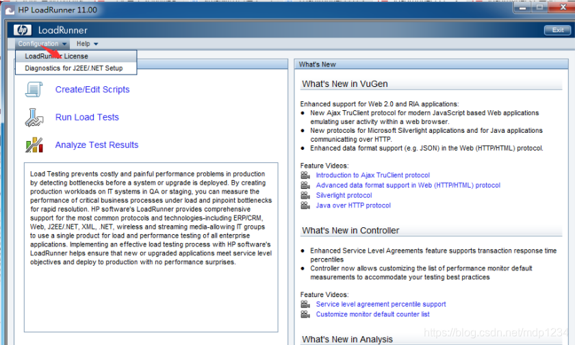Maximize the HP LoadRunner window
Image resolution: width=575 pixels, height=345 pixels.
pos(539,8)
